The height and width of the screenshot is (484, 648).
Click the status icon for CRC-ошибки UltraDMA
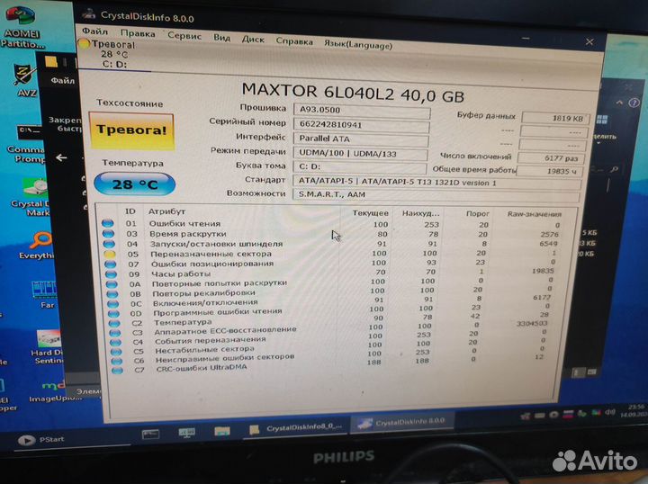[117, 370]
